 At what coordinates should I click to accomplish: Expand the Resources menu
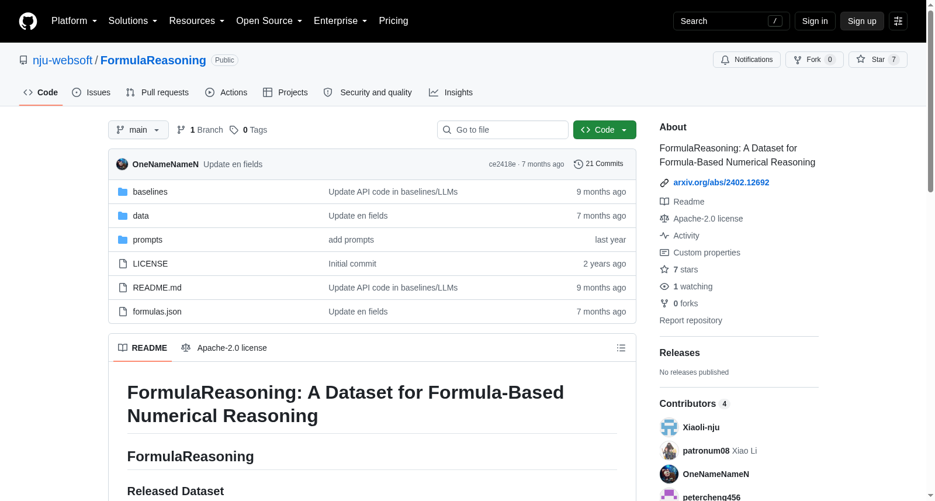(196, 21)
